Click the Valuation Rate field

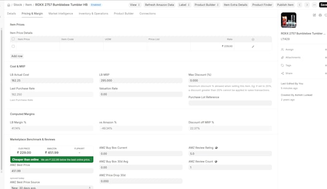(141, 94)
